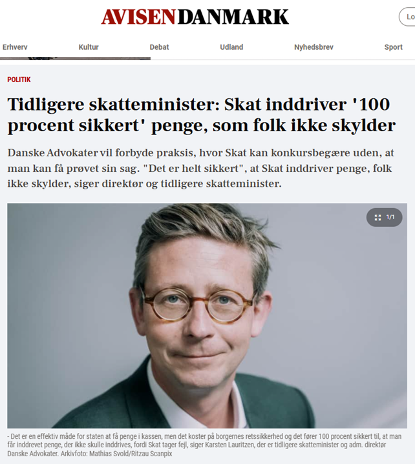Switch to the Sport section

(394, 47)
